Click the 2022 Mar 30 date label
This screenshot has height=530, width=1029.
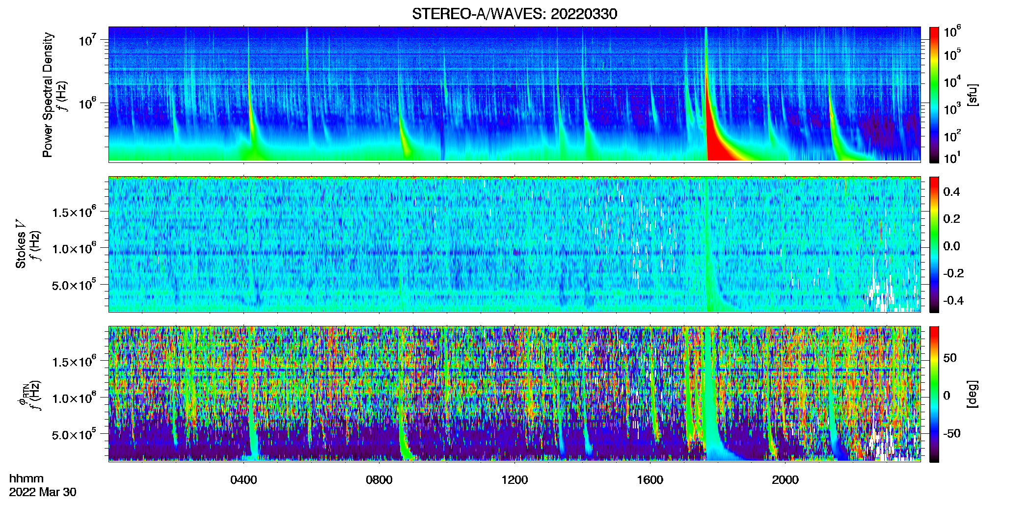43,492
